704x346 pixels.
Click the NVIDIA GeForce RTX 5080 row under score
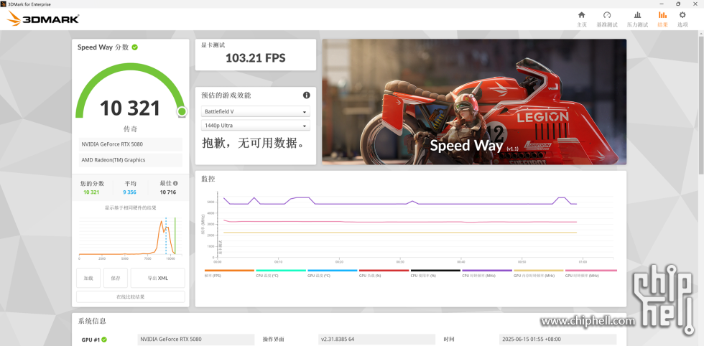(x=131, y=144)
